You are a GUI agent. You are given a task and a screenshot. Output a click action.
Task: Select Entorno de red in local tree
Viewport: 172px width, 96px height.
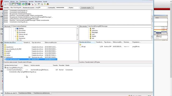23,34
